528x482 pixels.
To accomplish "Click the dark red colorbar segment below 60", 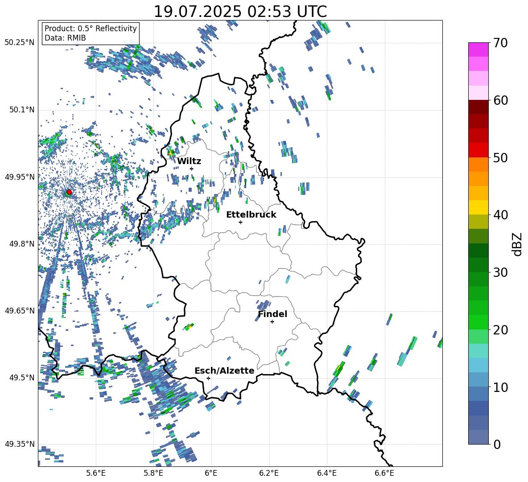I will tap(478, 107).
